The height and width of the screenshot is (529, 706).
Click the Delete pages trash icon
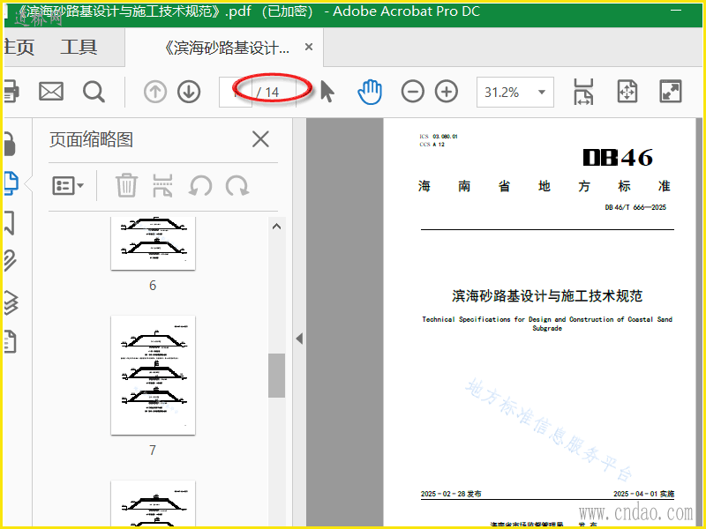(126, 185)
